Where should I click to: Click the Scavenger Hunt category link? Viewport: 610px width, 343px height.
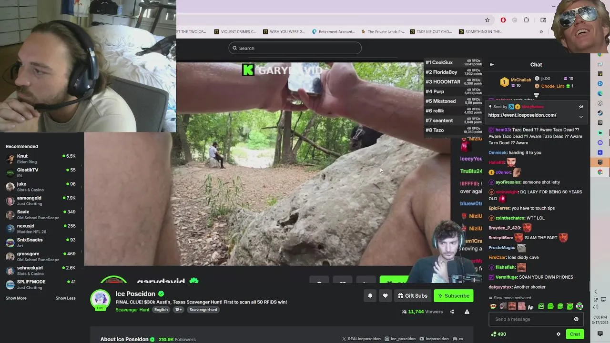click(x=132, y=310)
